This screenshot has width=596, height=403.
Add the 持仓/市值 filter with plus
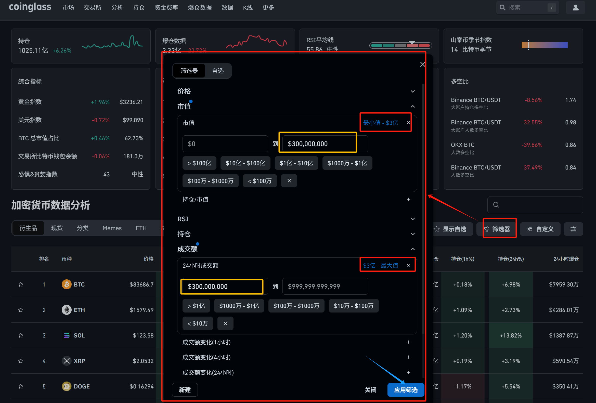[408, 199]
